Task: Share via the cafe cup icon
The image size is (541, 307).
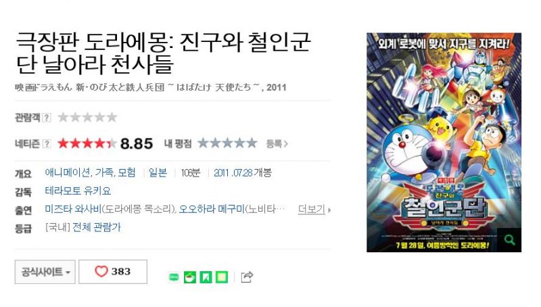Action: tap(190, 277)
